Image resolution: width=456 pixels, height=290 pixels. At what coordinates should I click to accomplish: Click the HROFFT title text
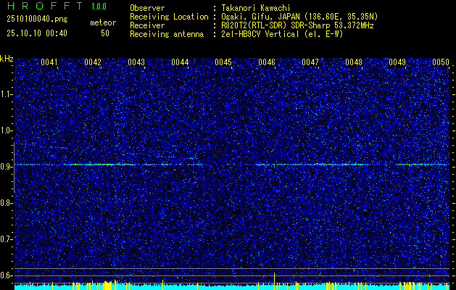[x=45, y=6]
